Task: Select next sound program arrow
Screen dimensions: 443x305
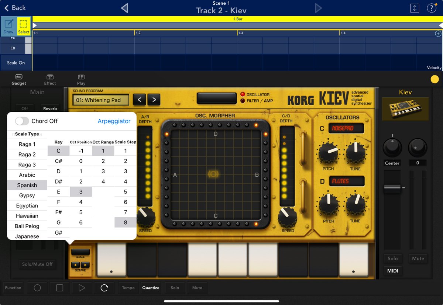Action: [x=154, y=100]
